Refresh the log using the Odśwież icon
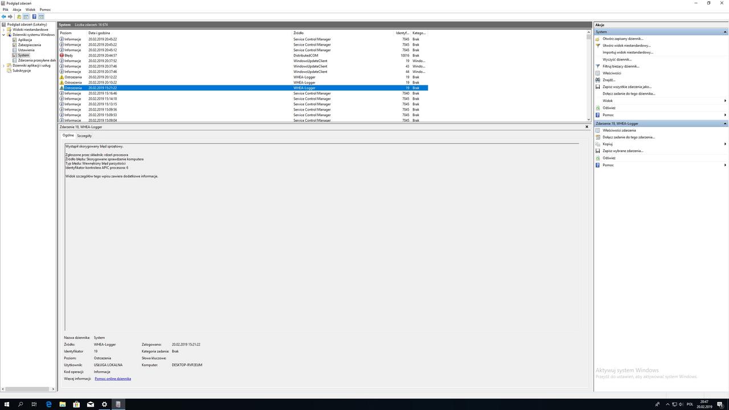The image size is (729, 410). [597, 108]
